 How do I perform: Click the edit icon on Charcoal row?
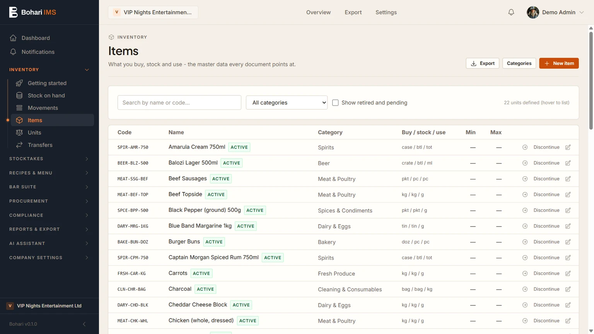point(568,289)
